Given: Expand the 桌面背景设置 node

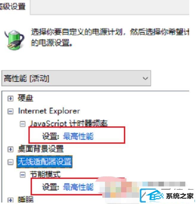Looking at the screenshot, I should pos(10,149).
